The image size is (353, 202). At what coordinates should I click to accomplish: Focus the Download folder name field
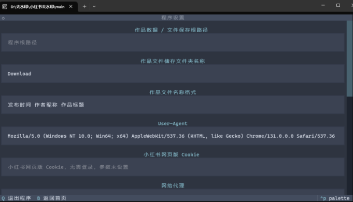pos(173,74)
